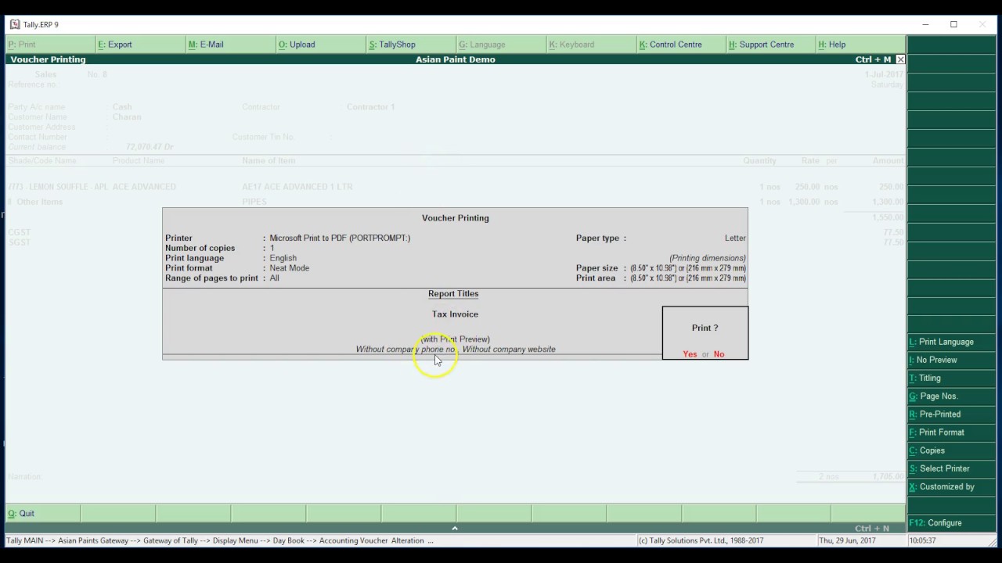Click the Tax Invoice report title
The width and height of the screenshot is (1002, 563).
[x=455, y=314]
